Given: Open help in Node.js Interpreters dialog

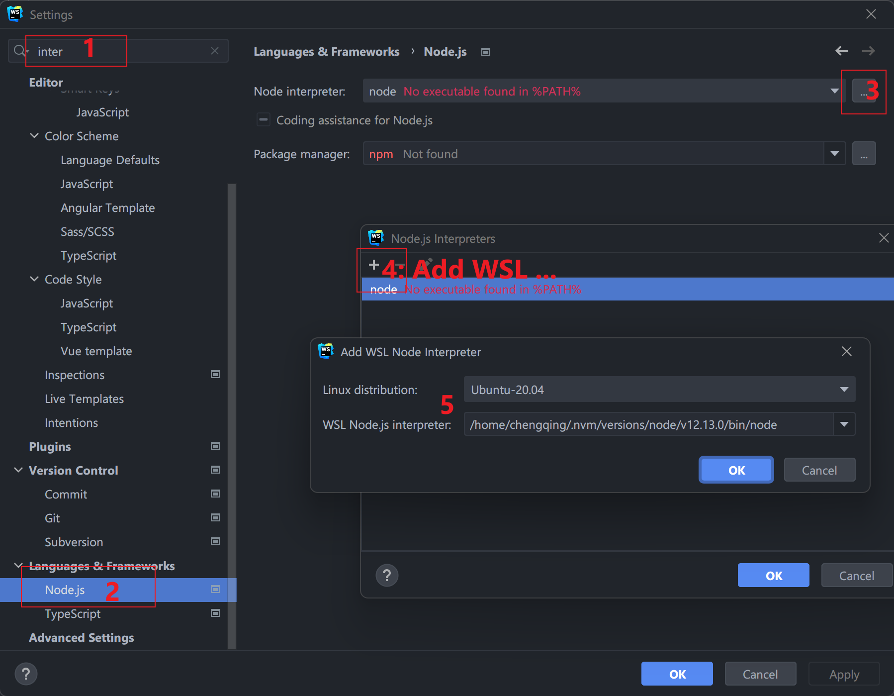Looking at the screenshot, I should tap(387, 576).
